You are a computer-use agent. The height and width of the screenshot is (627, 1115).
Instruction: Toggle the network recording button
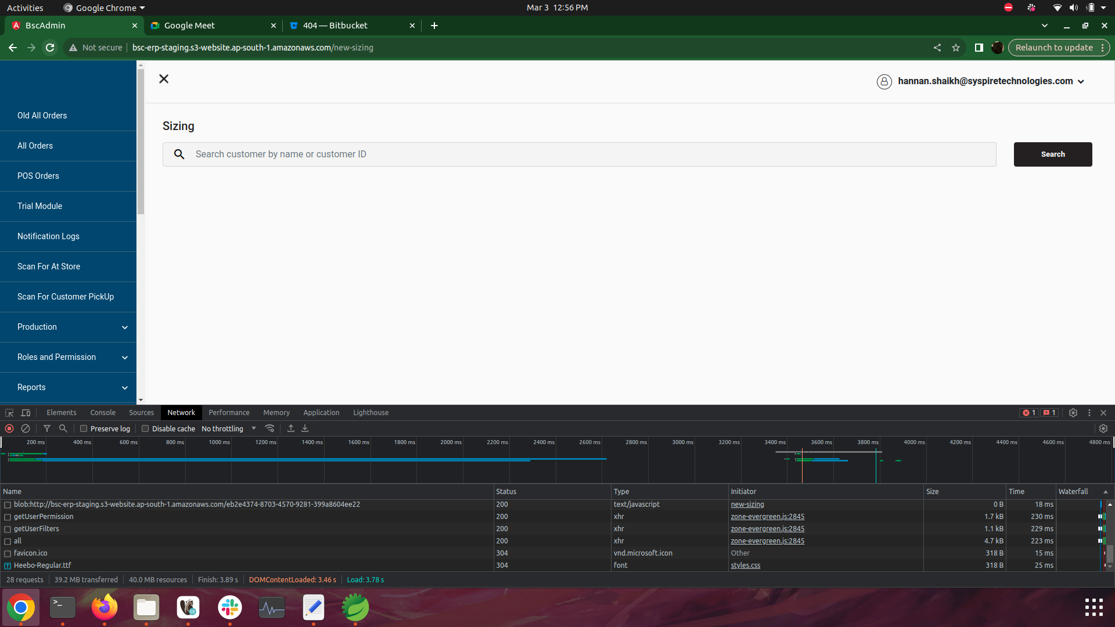9,428
